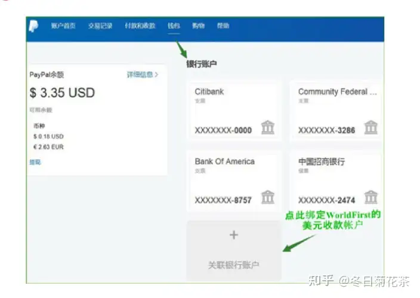
Task: Click account number XXXXXXX-8757
Action: pyautogui.click(x=223, y=200)
